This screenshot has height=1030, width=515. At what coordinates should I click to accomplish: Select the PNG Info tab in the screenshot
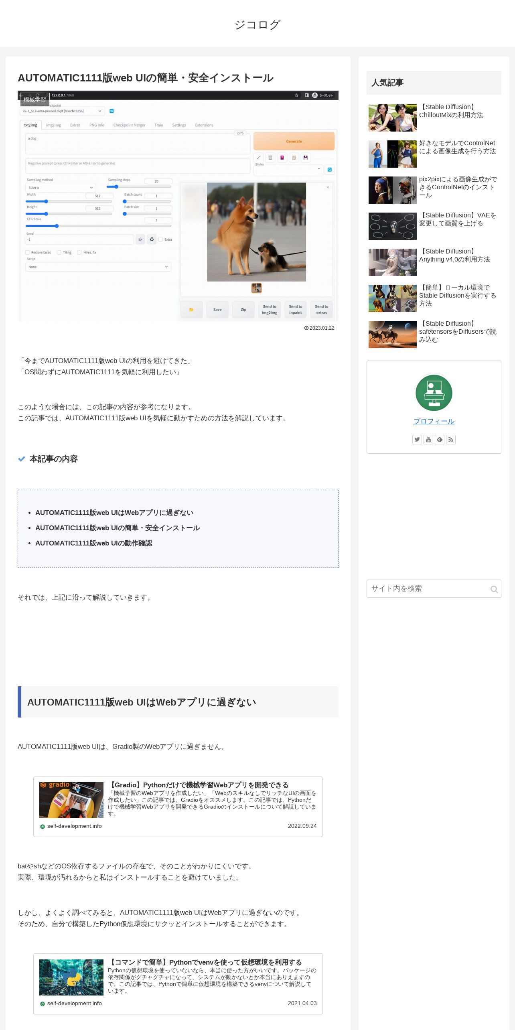[x=97, y=125]
